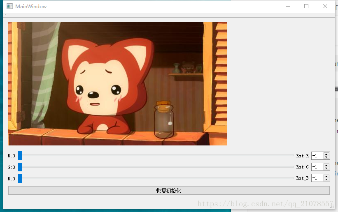Click the B channel slider handle
The image size is (338, 212).
click(x=20, y=178)
